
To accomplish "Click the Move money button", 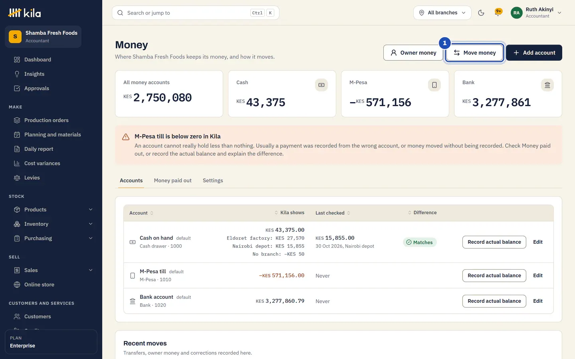I will [474, 53].
